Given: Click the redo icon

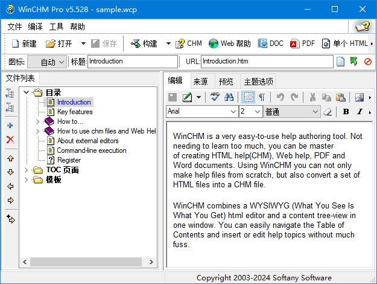Looking at the screenshot, I should (x=294, y=97).
